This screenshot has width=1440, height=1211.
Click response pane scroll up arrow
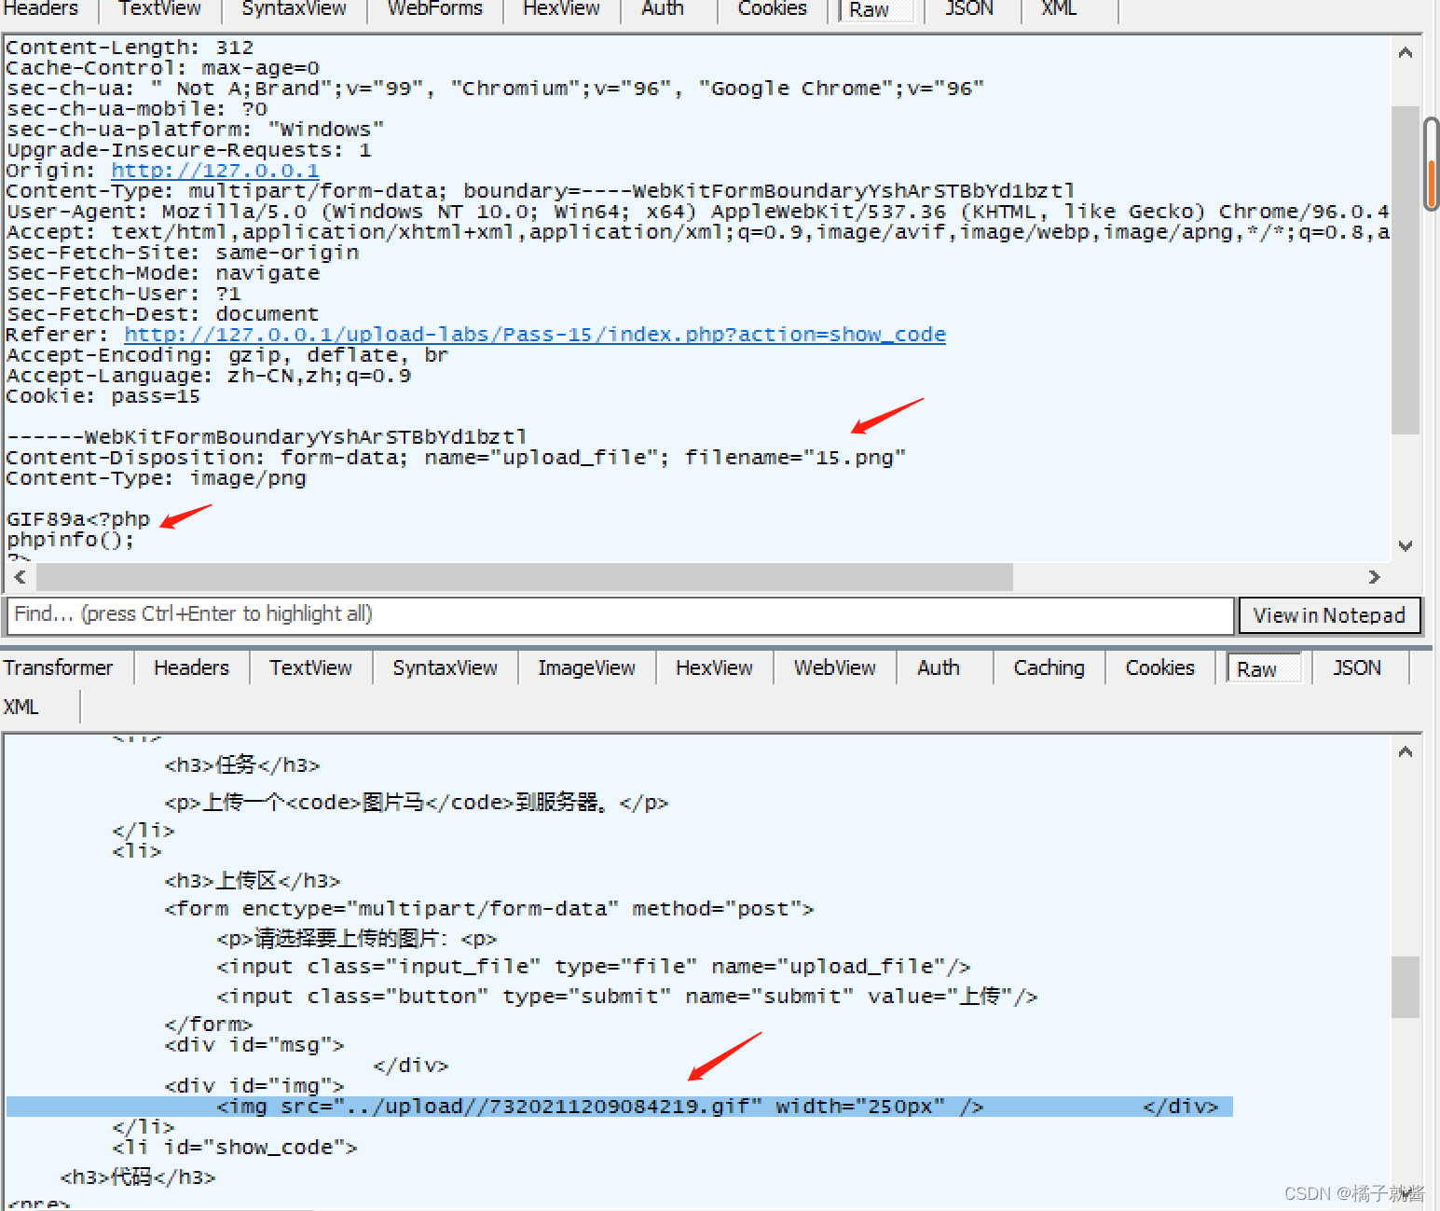[x=1406, y=752]
